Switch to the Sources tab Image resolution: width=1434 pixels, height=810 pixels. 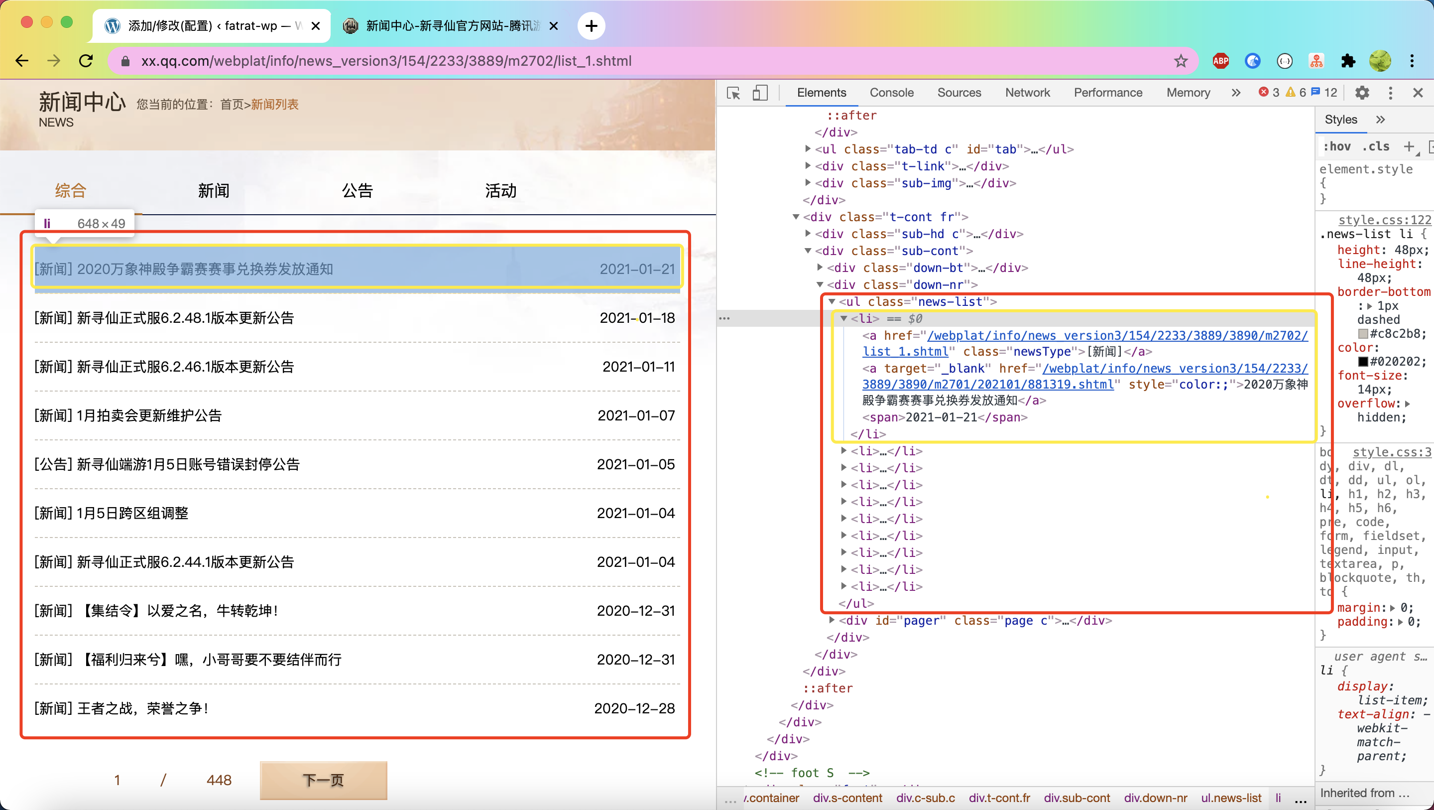959,93
